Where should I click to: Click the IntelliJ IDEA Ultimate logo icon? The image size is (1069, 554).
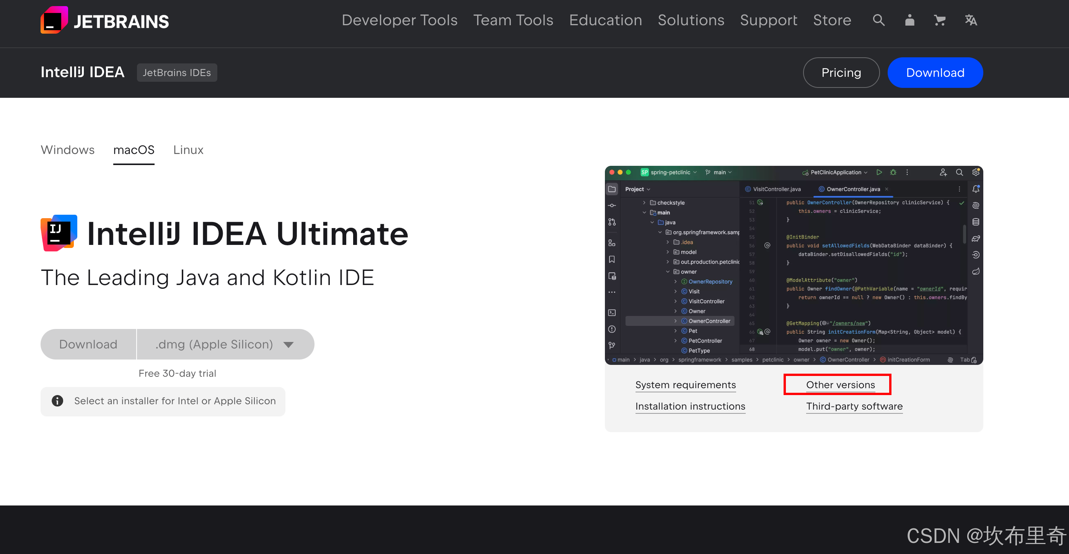59,233
